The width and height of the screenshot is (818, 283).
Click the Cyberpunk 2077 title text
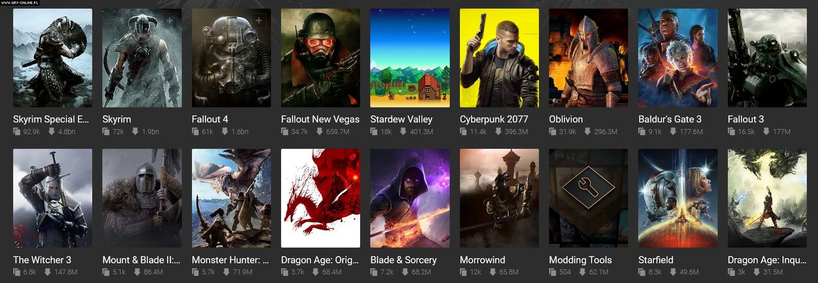494,119
